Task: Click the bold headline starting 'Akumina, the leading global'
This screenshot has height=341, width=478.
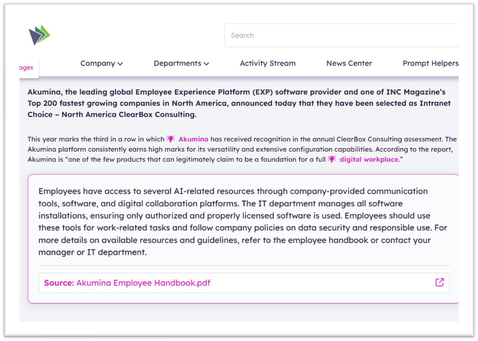Action: pos(239,103)
